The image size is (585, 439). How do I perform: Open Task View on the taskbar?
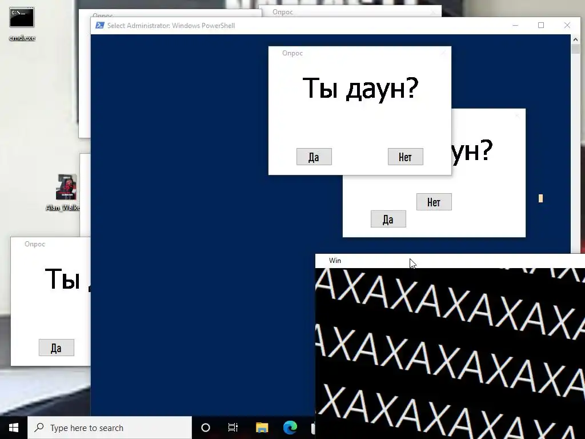(x=233, y=428)
